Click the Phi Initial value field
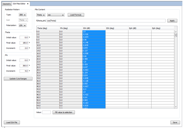This screenshot has height=128, width=184. (24, 60)
